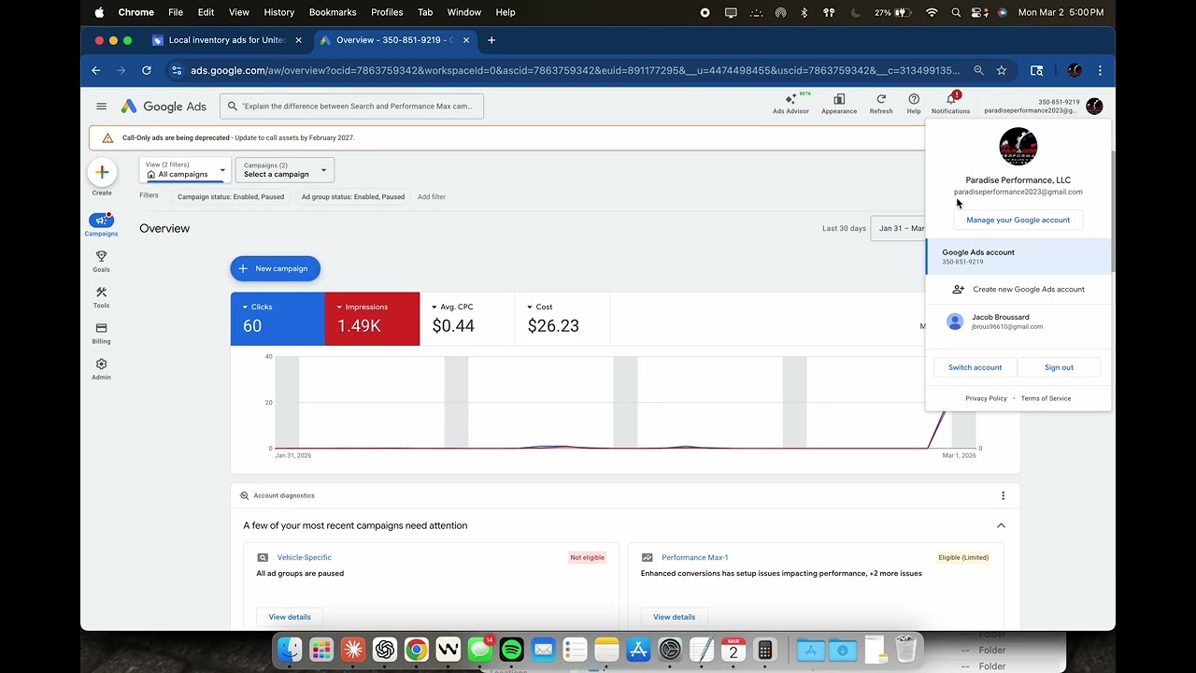This screenshot has height=673, width=1196.
Task: Click the Chrome address bar URL
Action: 575,70
